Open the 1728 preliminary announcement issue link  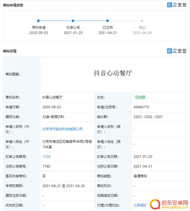pos(46,157)
